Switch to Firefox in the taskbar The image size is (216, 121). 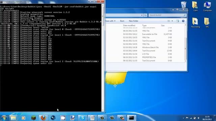43,118
